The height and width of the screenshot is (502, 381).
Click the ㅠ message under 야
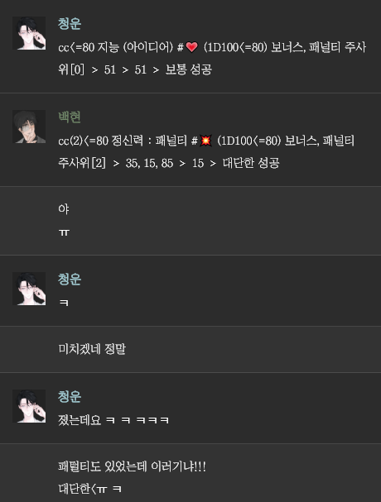coord(64,232)
